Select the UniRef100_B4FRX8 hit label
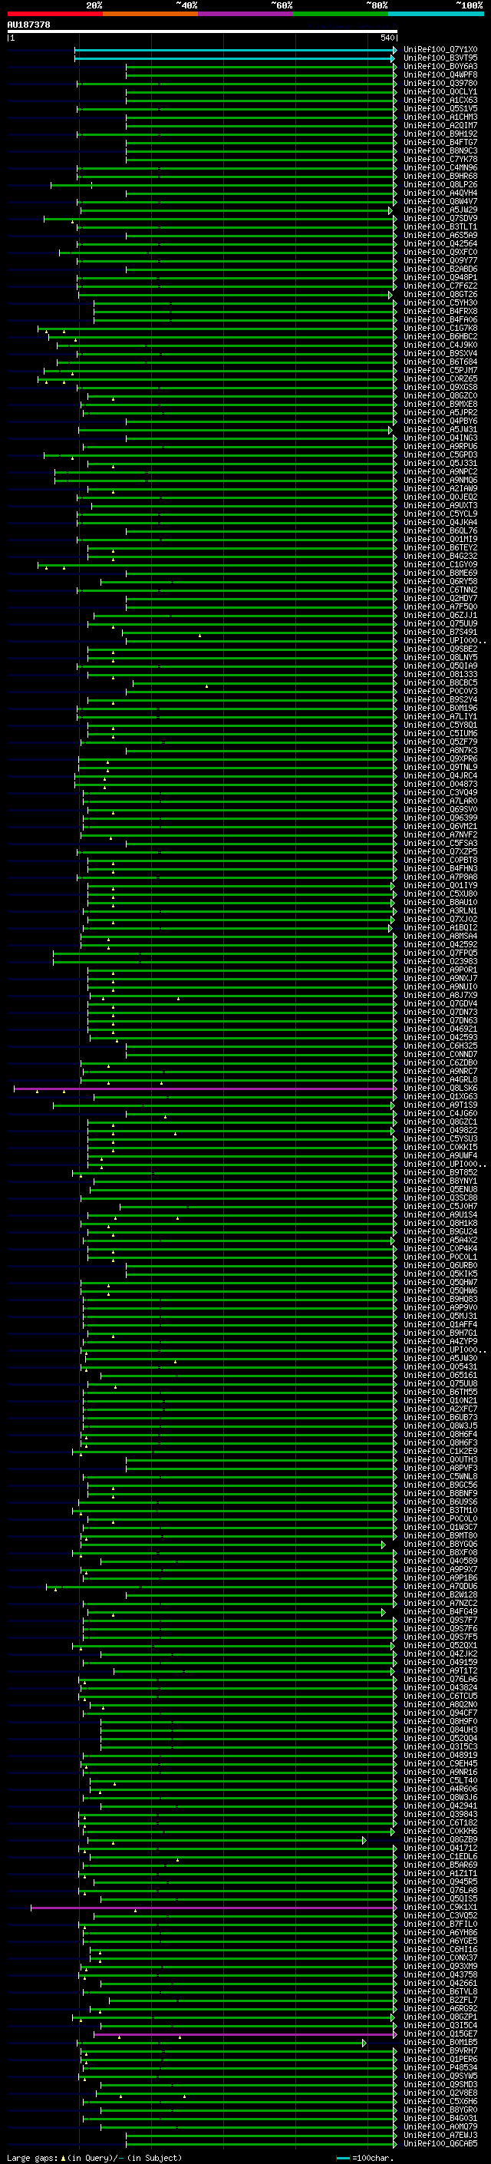The width and height of the screenshot is (491, 2164). pos(440,311)
